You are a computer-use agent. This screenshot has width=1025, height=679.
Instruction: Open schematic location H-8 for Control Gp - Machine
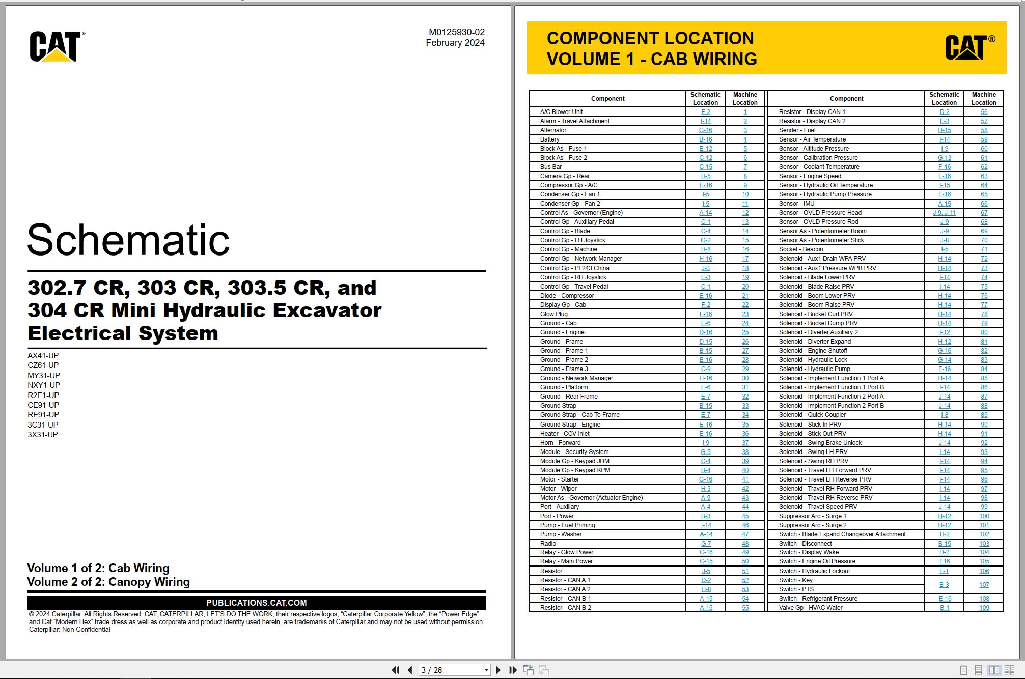[x=705, y=249]
